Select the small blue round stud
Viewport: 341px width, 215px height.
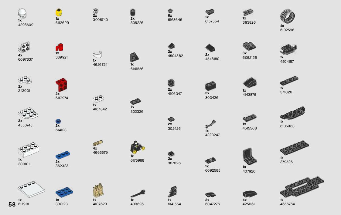58,121
